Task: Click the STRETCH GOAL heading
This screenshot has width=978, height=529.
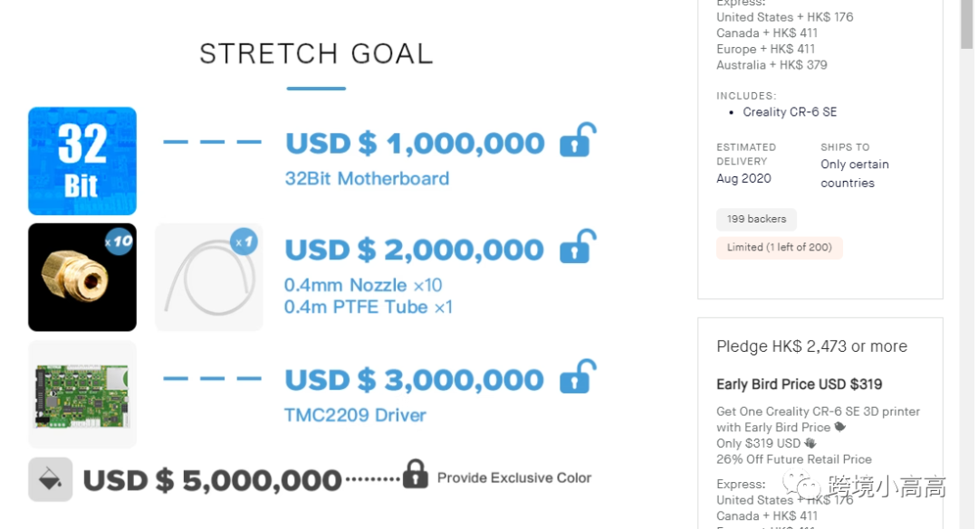Action: click(x=316, y=53)
